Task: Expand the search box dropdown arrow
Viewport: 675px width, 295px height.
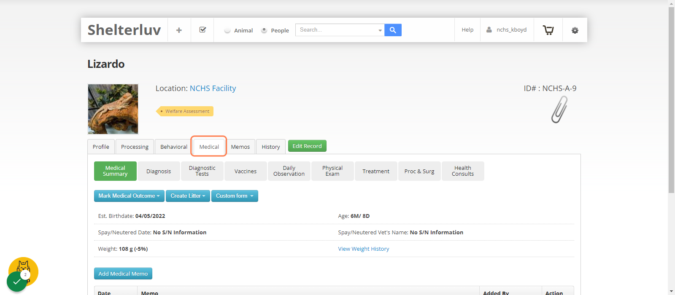Action: click(380, 30)
